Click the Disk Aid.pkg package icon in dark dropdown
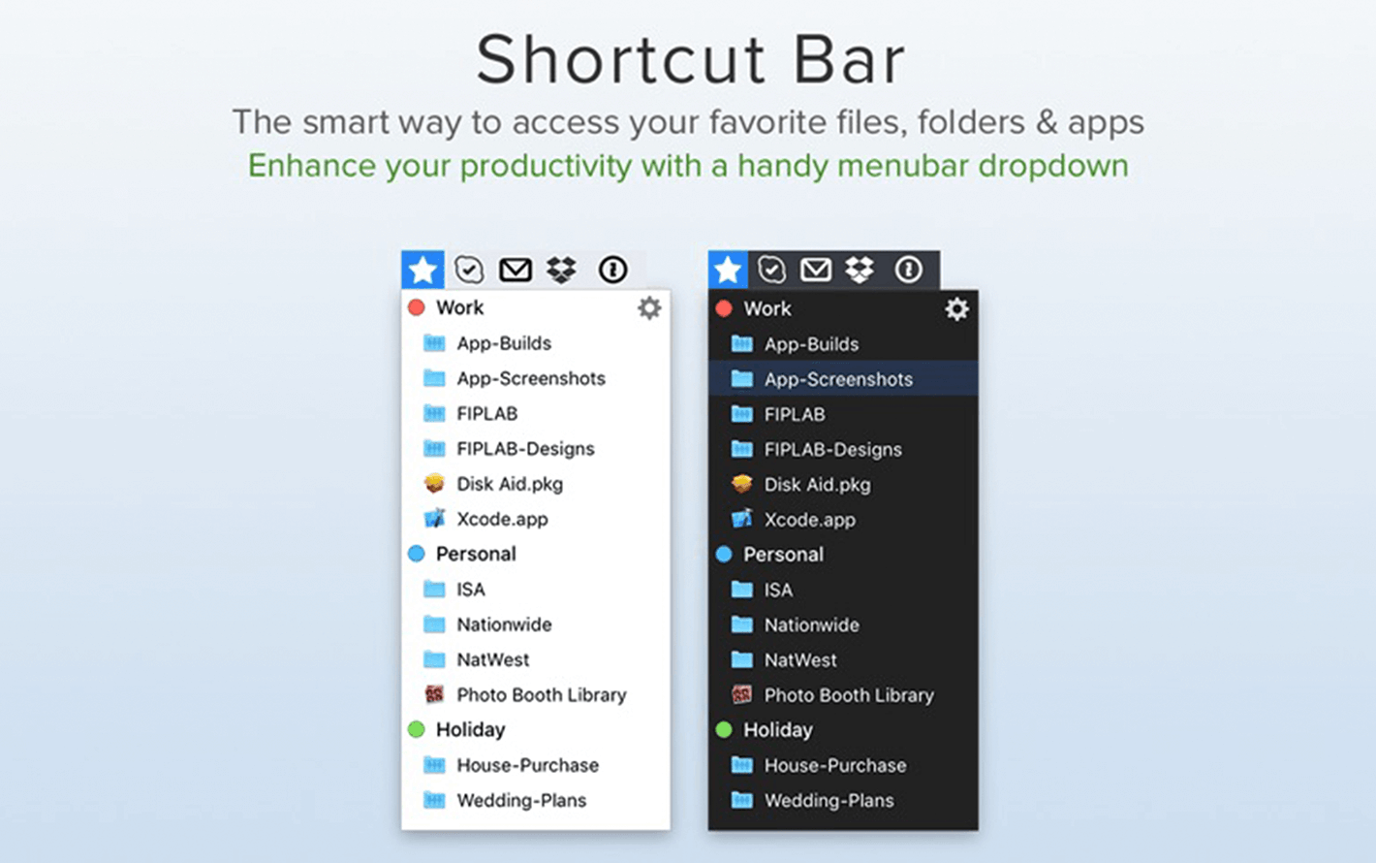 tap(741, 484)
